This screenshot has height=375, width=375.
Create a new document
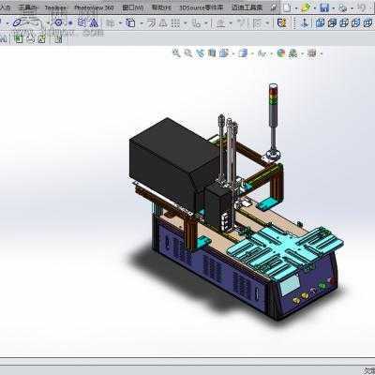click(x=287, y=7)
